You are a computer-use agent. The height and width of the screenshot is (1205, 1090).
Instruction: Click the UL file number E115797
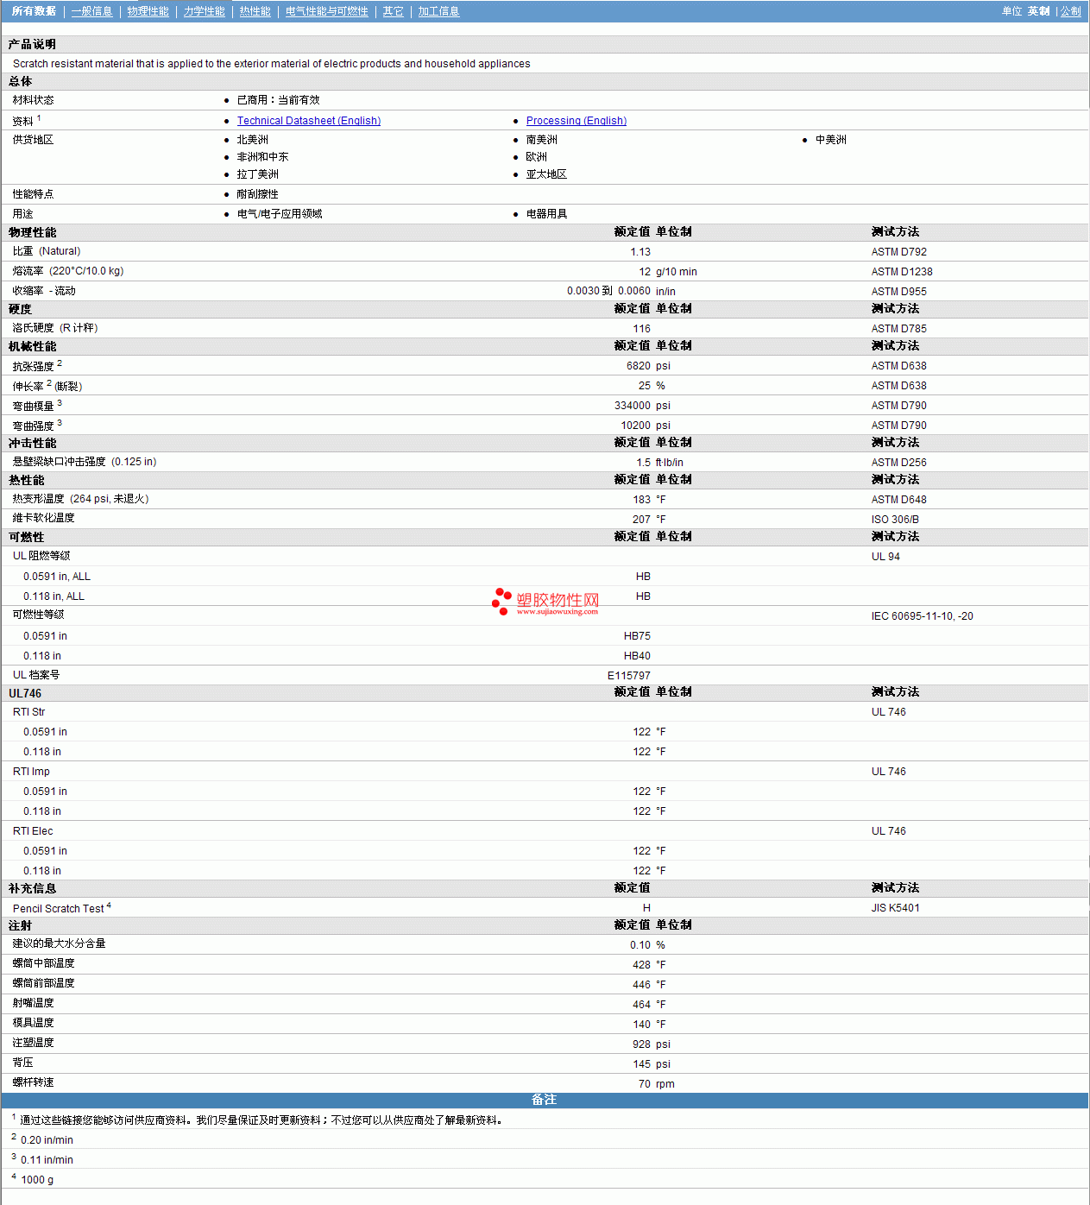pyautogui.click(x=629, y=676)
